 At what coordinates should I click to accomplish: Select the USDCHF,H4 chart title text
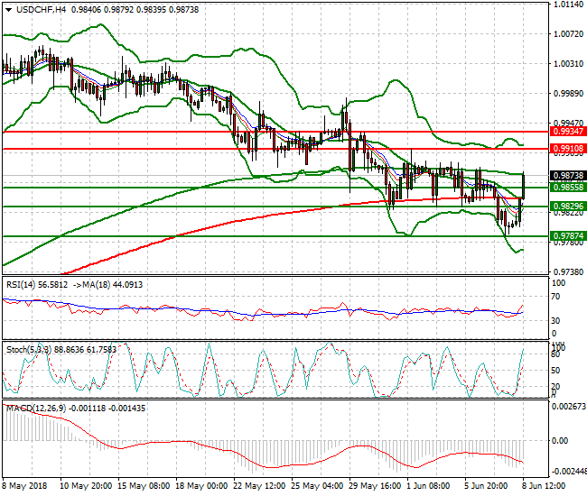tap(42, 10)
